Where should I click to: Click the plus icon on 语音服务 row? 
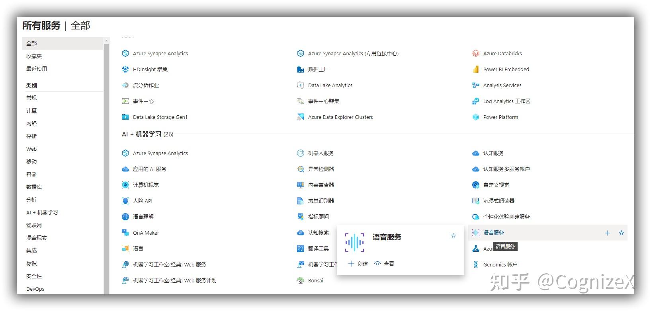click(608, 233)
